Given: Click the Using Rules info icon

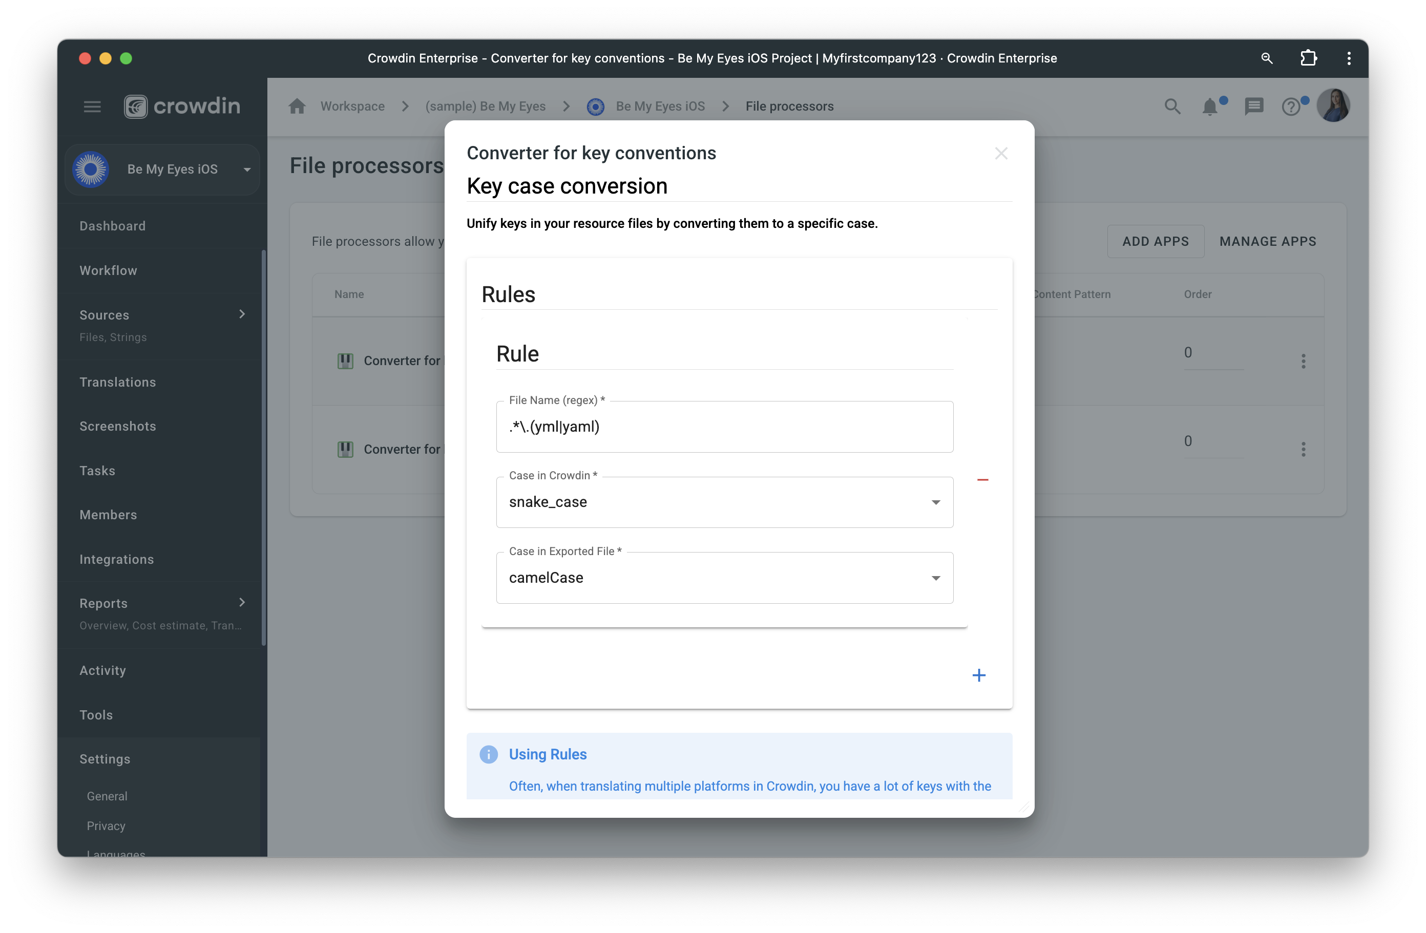Looking at the screenshot, I should coord(489,754).
